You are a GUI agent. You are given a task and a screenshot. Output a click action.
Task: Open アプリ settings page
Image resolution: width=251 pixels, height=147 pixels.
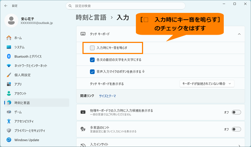coord(37,84)
